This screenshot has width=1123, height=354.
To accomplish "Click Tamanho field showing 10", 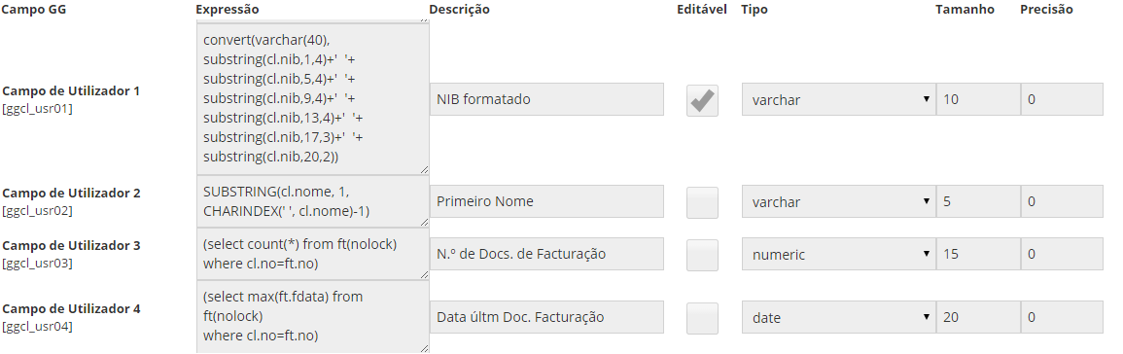I will [977, 99].
